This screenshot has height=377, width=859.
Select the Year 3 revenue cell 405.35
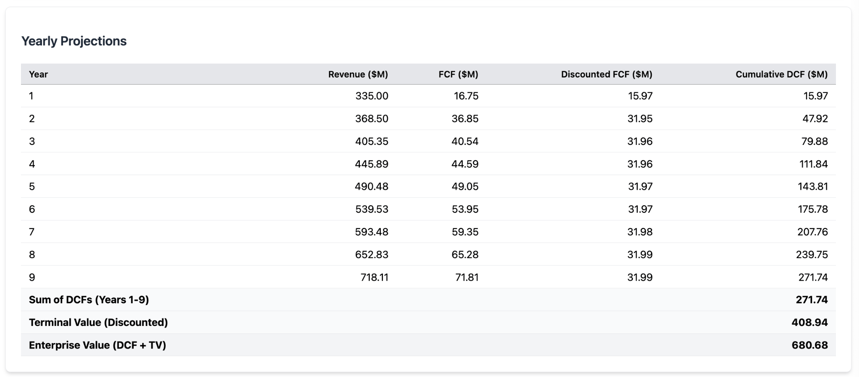(372, 141)
